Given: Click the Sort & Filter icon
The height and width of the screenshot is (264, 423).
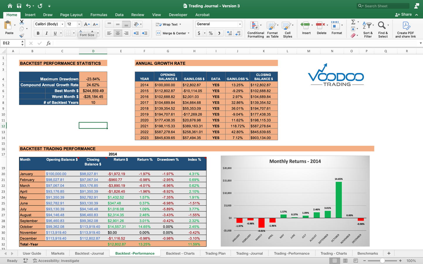Looking at the screenshot, I should pos(367,30).
